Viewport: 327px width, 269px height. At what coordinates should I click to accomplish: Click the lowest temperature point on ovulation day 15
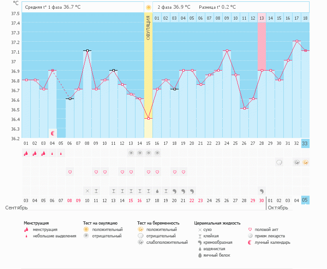tap(148, 118)
